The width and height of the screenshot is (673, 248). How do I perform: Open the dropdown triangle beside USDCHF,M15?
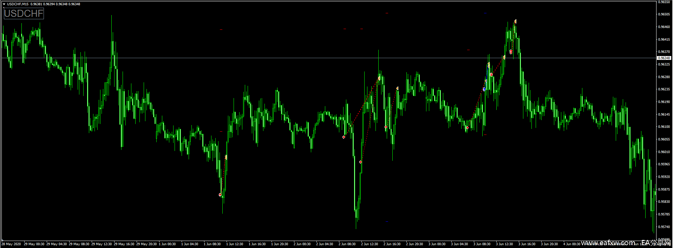tap(4, 4)
